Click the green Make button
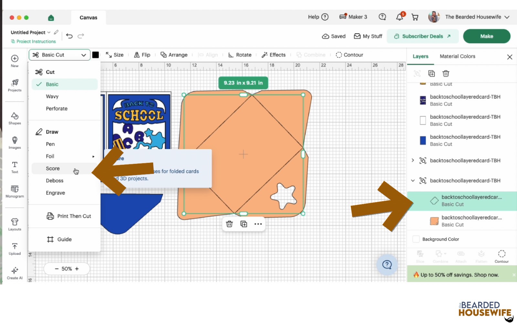Viewport: 517px width, 328px height. click(487, 36)
